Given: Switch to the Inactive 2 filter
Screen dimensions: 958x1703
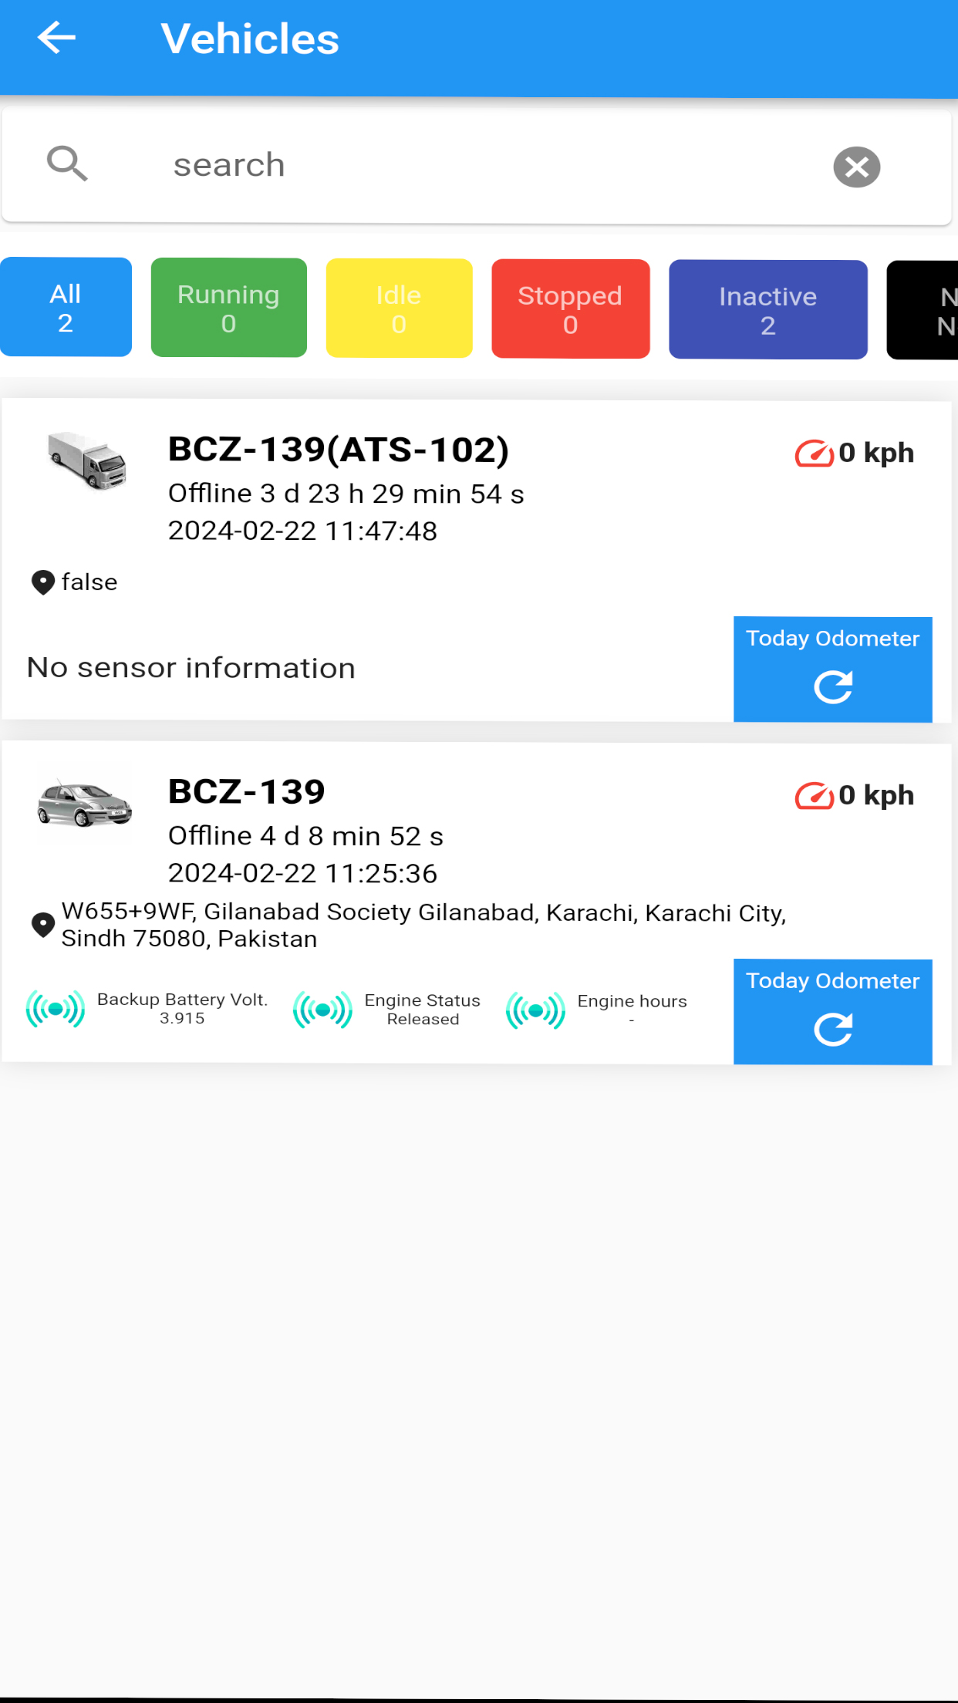Looking at the screenshot, I should pos(767,310).
